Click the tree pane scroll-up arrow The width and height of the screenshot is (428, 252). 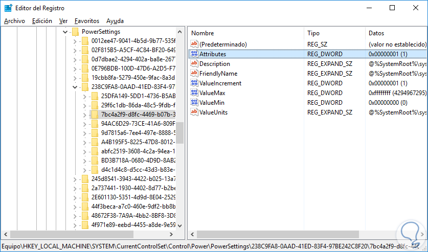click(179, 32)
